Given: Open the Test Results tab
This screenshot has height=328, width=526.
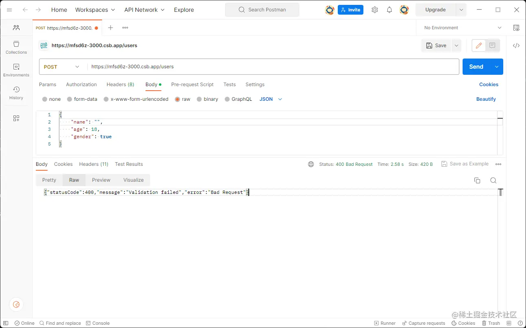Looking at the screenshot, I should click(x=129, y=164).
